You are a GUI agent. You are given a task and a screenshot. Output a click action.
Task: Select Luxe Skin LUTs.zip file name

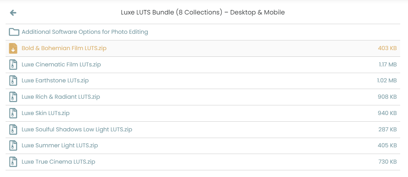pos(46,113)
